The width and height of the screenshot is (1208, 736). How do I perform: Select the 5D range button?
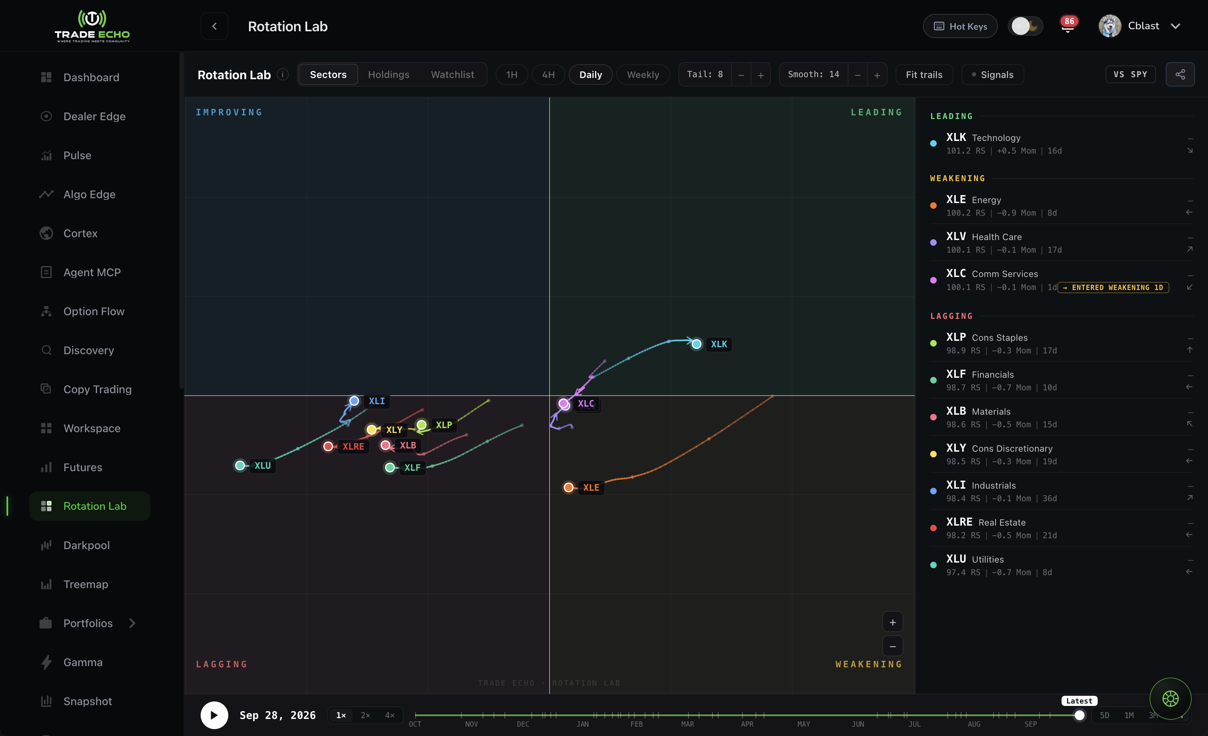[1104, 715]
